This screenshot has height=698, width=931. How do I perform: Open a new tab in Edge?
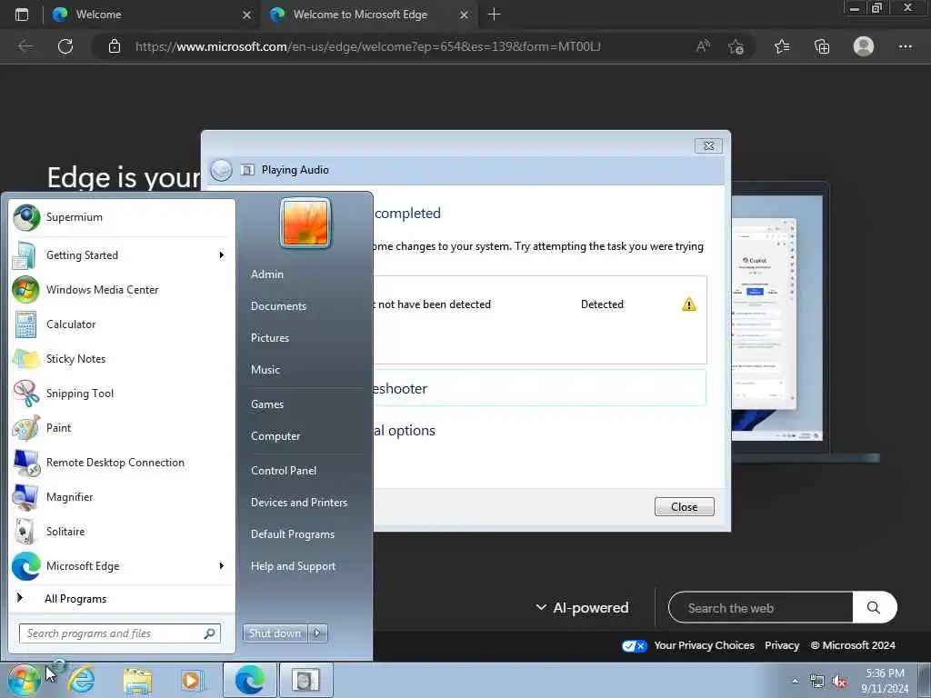(494, 15)
